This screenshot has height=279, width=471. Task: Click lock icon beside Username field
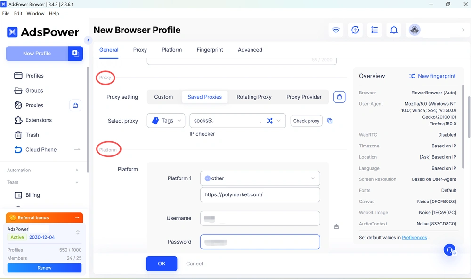pos(336,226)
